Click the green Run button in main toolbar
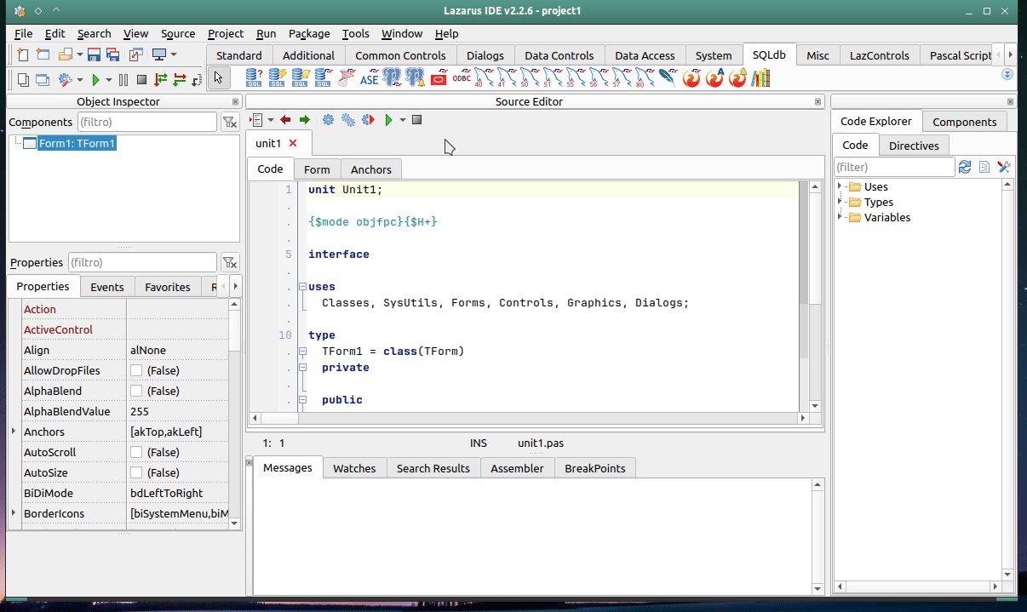Image resolution: width=1027 pixels, height=612 pixels. click(95, 79)
